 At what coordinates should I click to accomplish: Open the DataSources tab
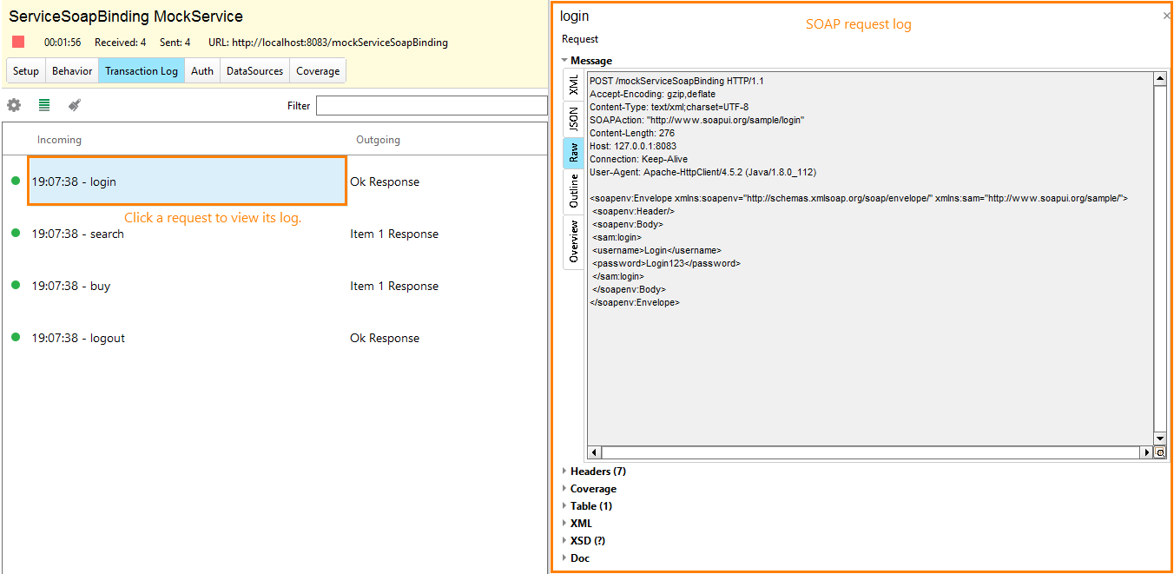254,70
